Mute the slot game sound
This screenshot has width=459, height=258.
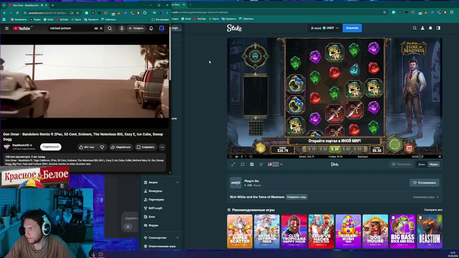[237, 157]
